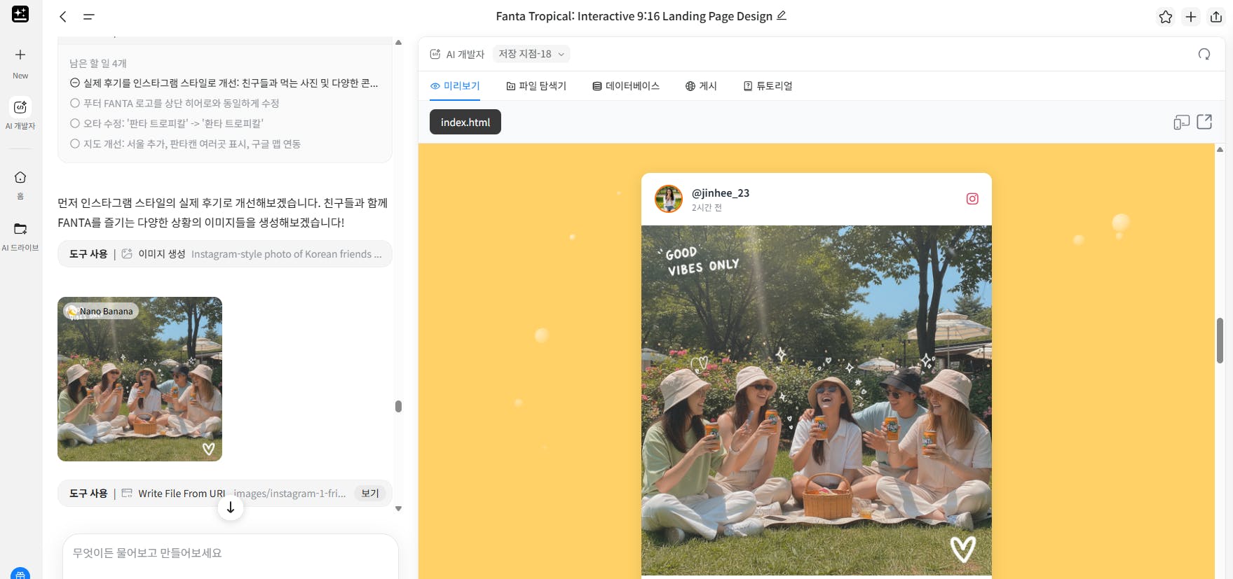Switch to the 튜토리얼 tab
Image resolution: width=1233 pixels, height=579 pixels.
click(x=768, y=85)
